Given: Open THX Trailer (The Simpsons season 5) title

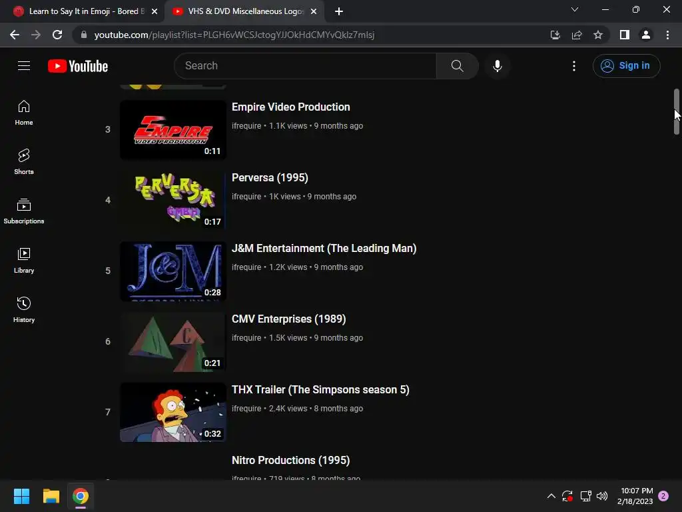Looking at the screenshot, I should pos(320,389).
